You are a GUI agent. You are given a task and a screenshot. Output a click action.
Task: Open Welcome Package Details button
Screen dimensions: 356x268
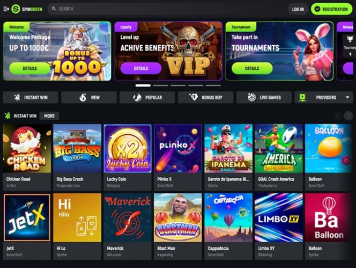[29, 68]
